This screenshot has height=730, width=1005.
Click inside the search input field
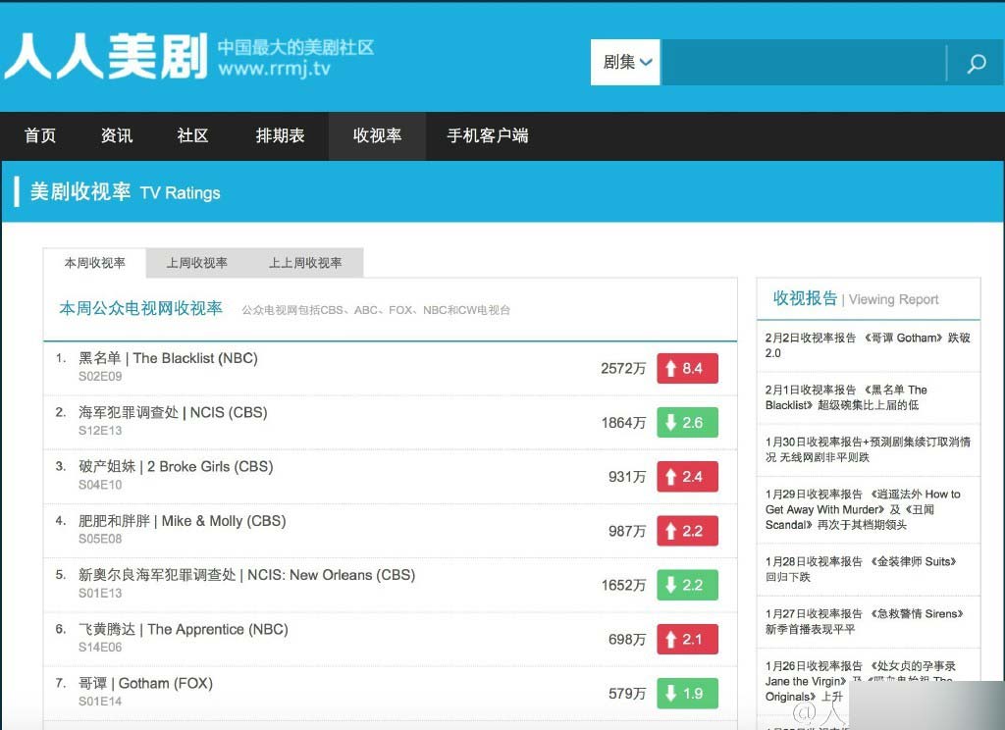(x=805, y=61)
